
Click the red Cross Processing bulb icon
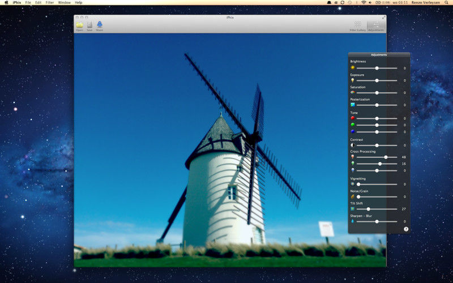(x=352, y=157)
